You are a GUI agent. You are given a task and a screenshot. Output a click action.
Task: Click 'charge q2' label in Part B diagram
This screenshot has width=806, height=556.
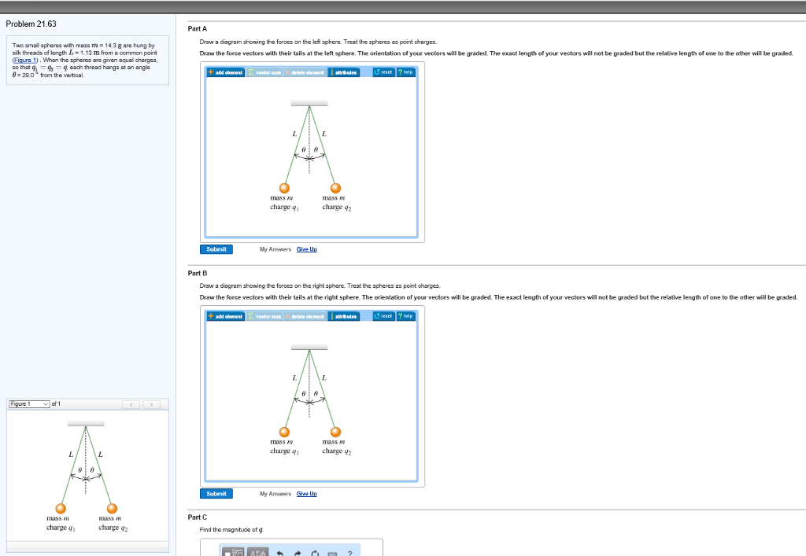(337, 451)
